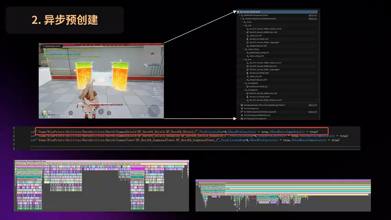
Task: Click the scene icon beside pengzhuang_you_001
Action: 248,80
